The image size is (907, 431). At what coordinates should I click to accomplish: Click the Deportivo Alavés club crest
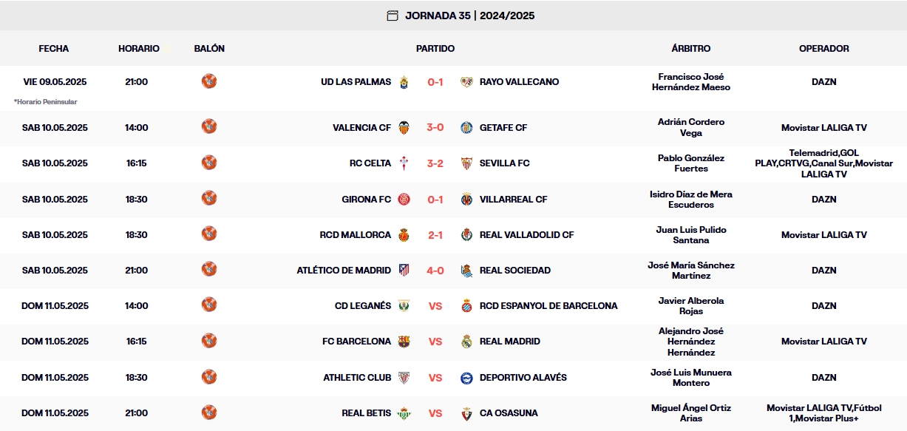click(466, 378)
